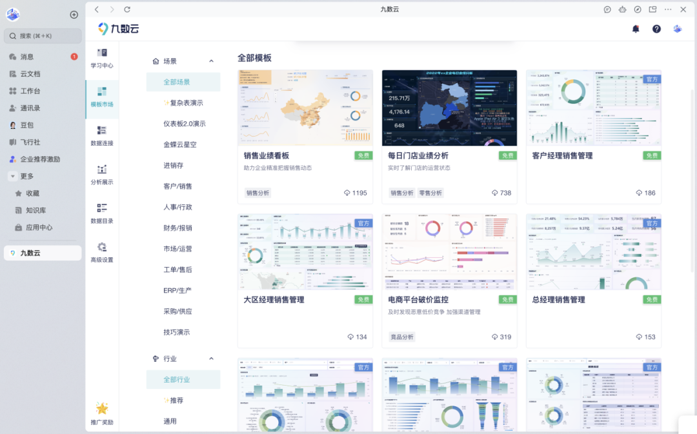
Task: Click the 九数云 logo in header
Action: tap(118, 29)
